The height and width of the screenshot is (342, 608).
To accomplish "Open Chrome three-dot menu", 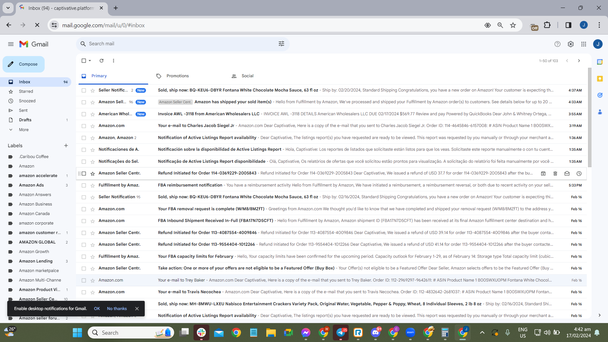I will click(599, 25).
